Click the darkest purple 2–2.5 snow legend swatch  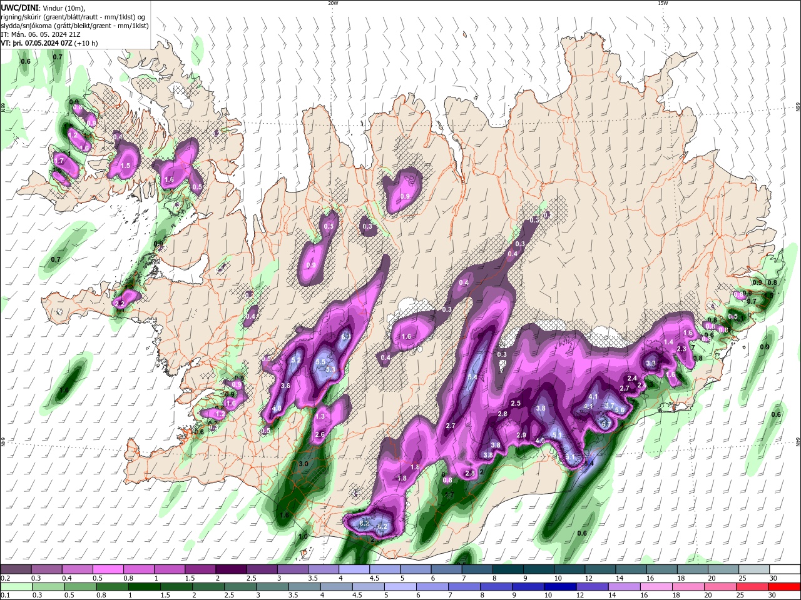click(x=230, y=569)
